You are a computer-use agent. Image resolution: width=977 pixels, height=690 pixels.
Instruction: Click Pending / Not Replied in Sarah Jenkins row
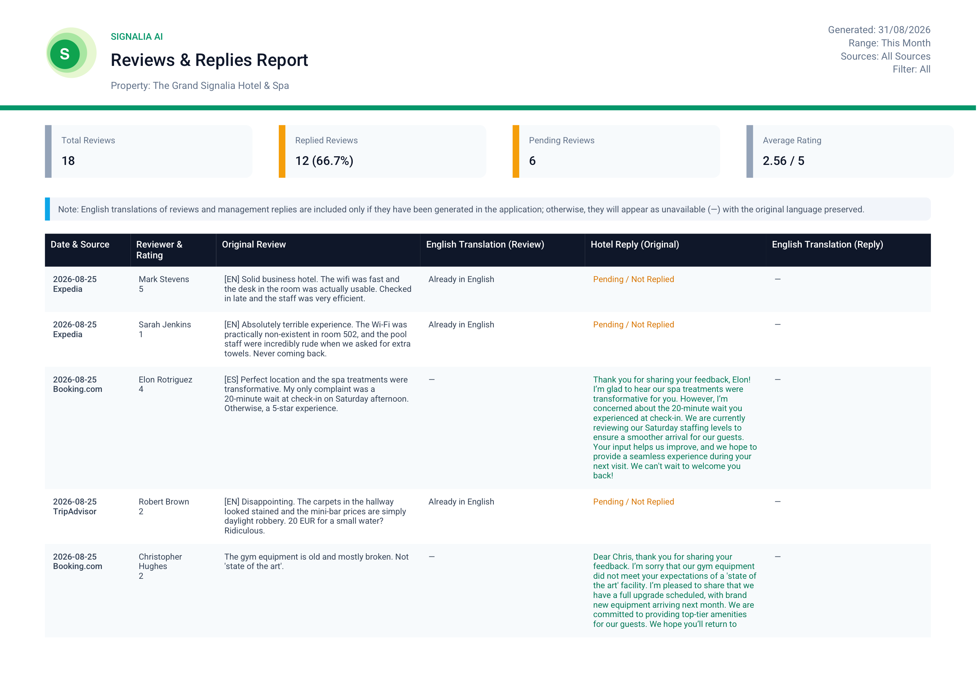(634, 324)
